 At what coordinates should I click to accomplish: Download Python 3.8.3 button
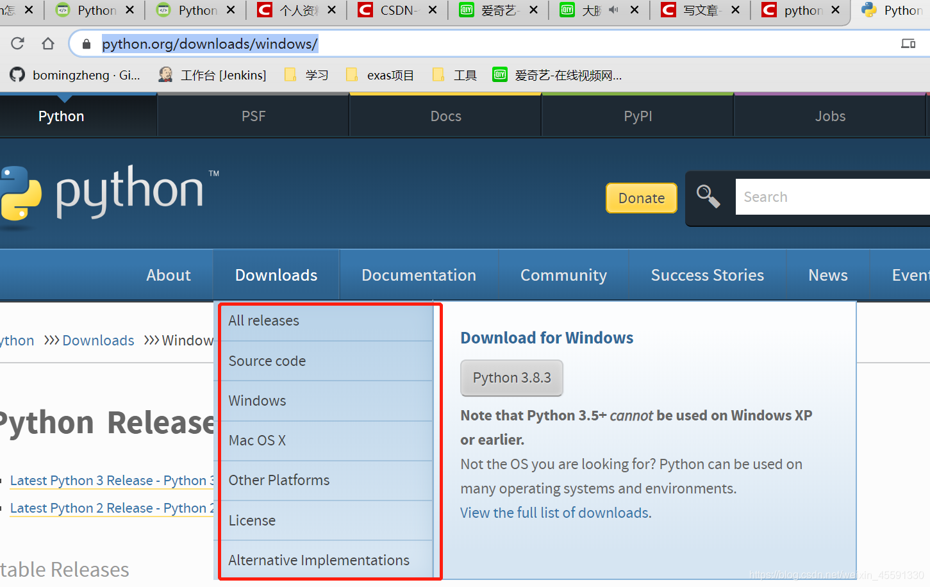(x=511, y=377)
